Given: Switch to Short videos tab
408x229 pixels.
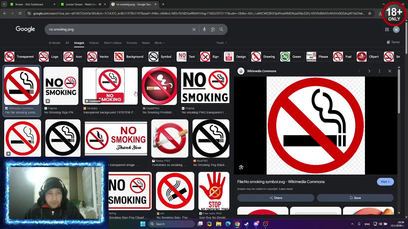Looking at the screenshot, I should [113, 43].
